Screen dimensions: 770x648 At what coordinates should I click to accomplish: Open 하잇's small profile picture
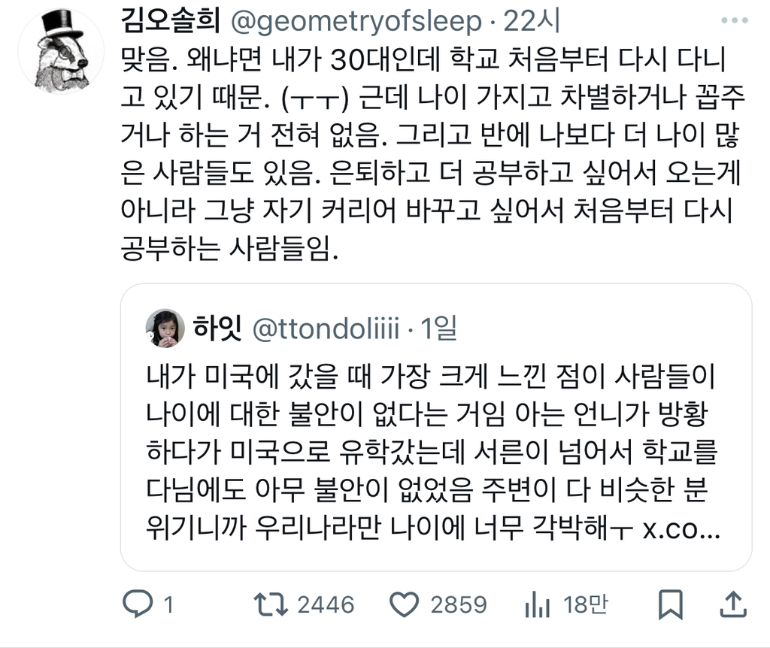click(165, 328)
